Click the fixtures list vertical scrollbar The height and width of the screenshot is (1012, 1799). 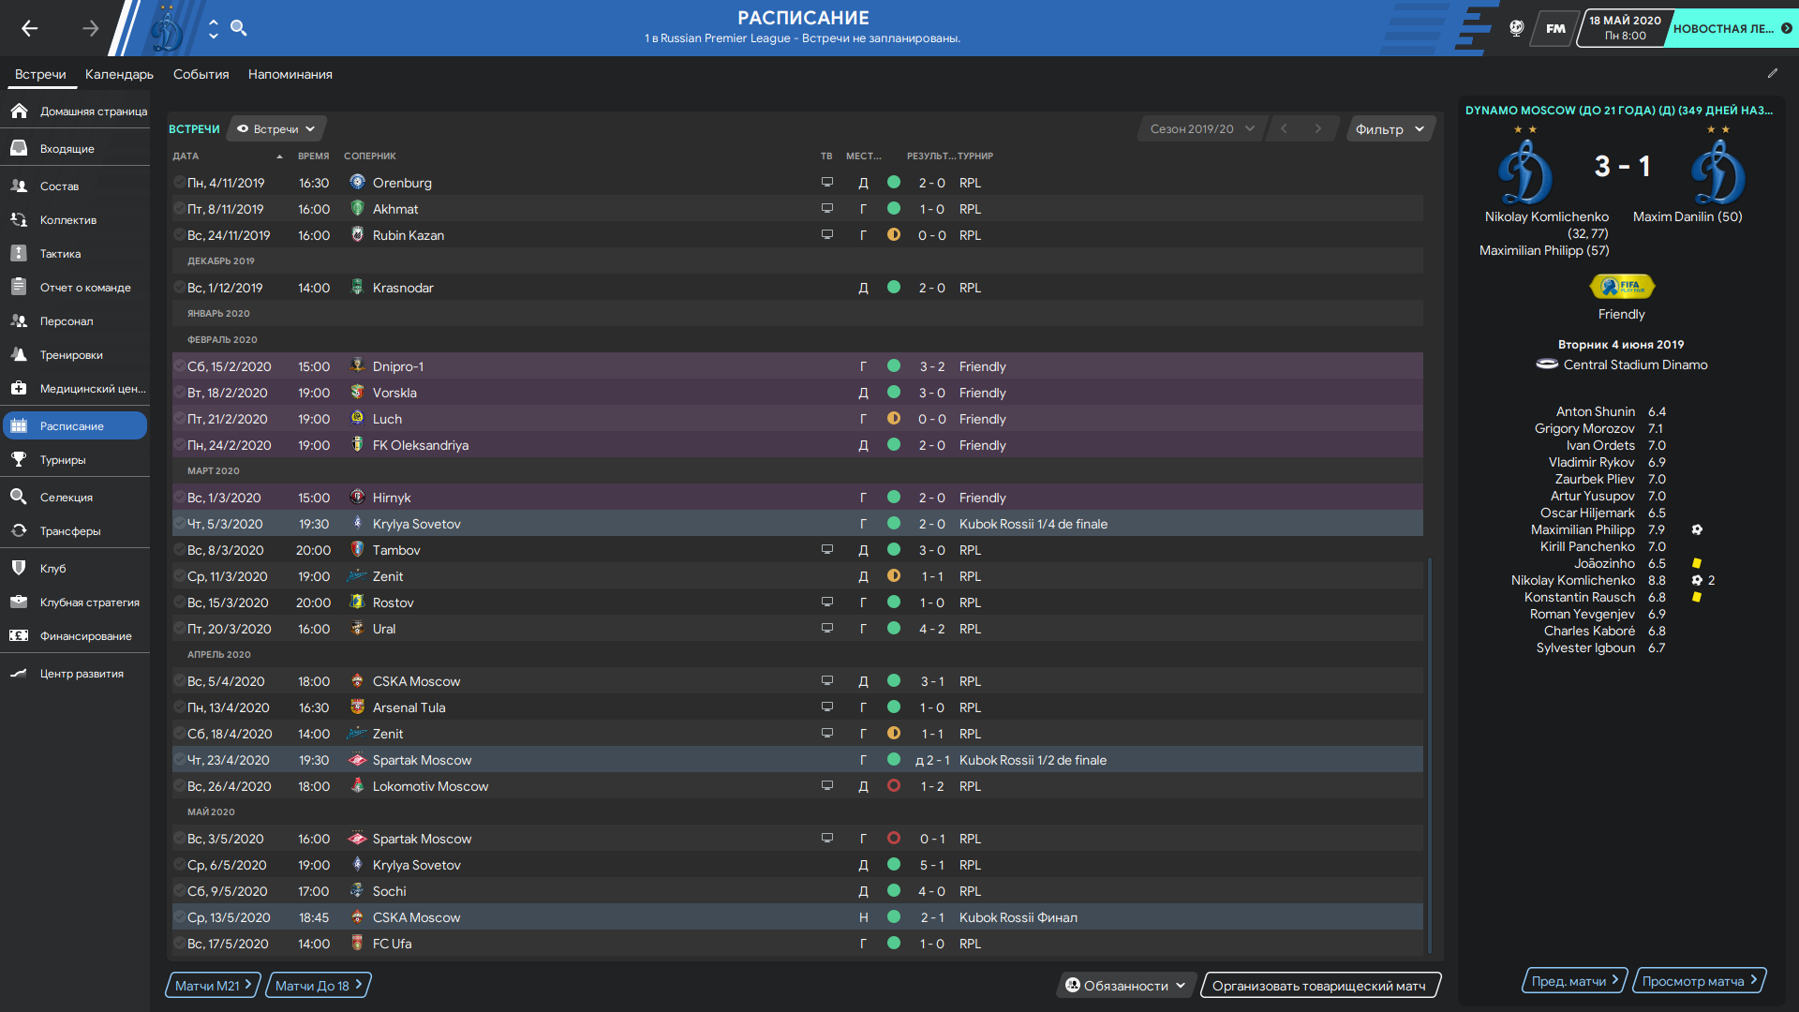click(1430, 750)
